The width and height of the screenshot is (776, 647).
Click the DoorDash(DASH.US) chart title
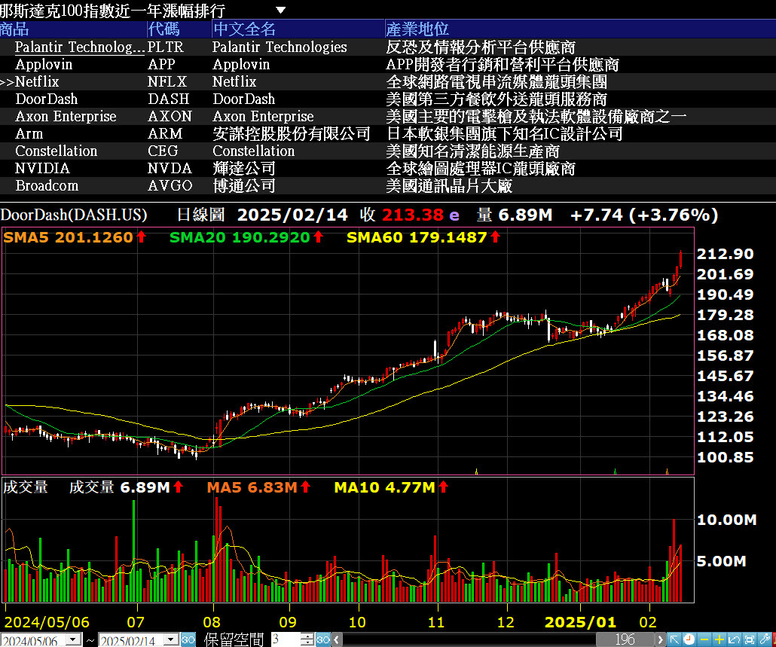(x=74, y=215)
